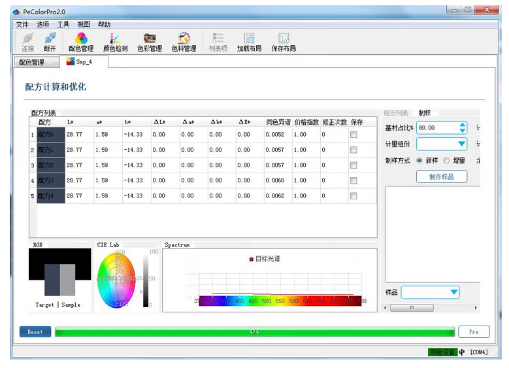Image resolution: width=509 pixels, height=368 pixels.
Task: Click the 连接 connect toolbar icon
Action: point(27,42)
